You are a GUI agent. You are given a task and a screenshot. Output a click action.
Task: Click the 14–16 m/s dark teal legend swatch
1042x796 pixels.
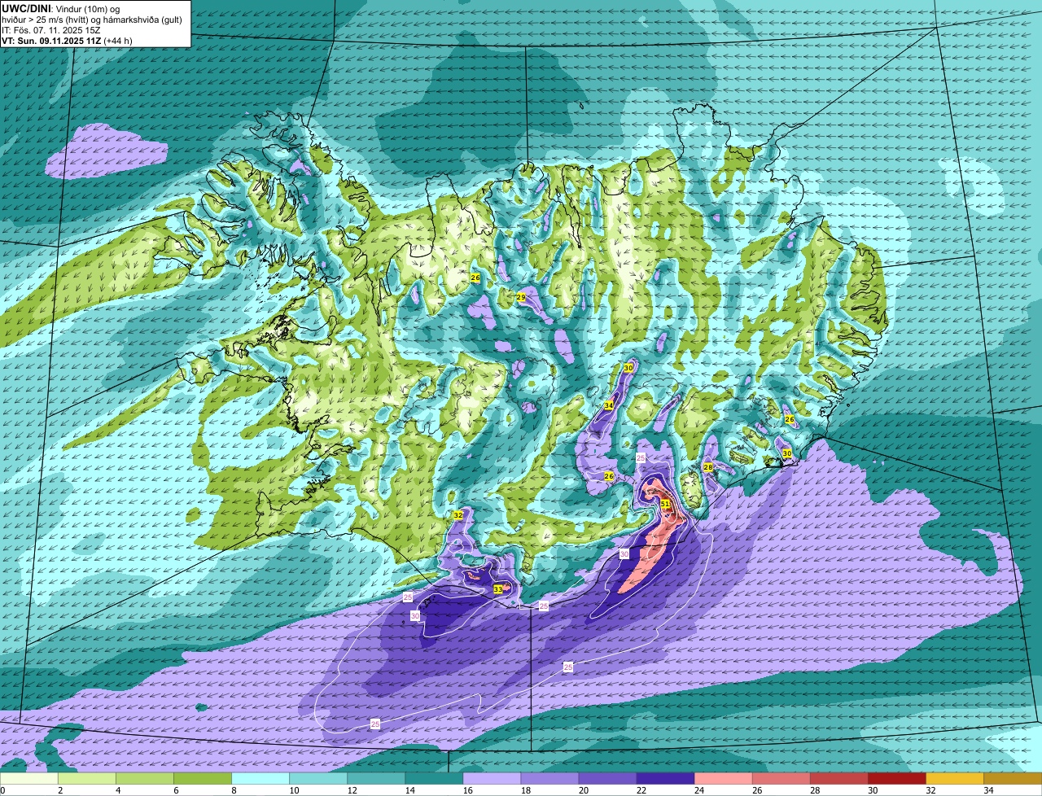[x=434, y=779]
